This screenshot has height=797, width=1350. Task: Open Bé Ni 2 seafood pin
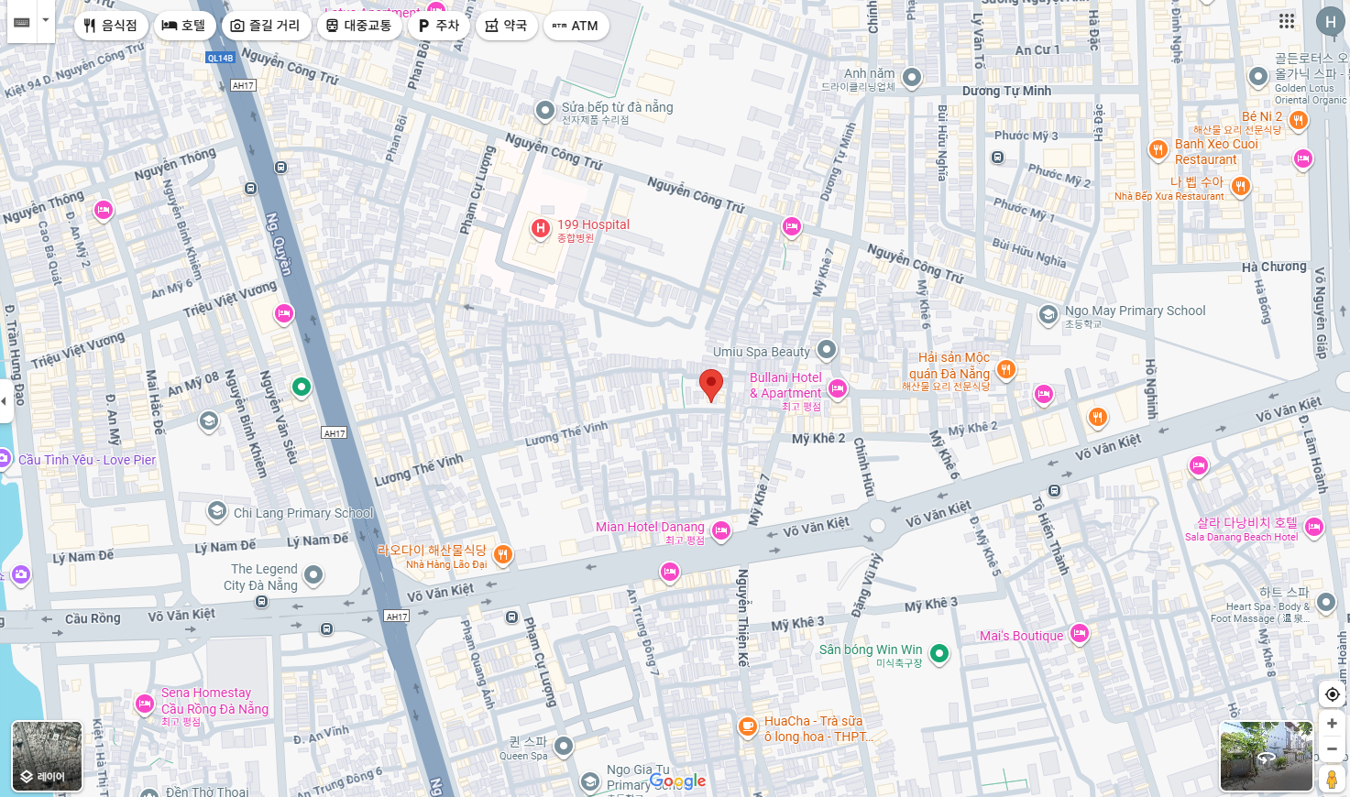coord(1298,120)
